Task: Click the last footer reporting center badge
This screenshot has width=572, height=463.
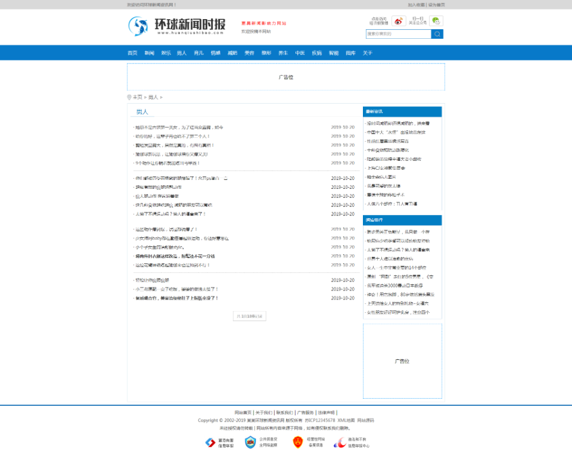Action: pyautogui.click(x=343, y=442)
